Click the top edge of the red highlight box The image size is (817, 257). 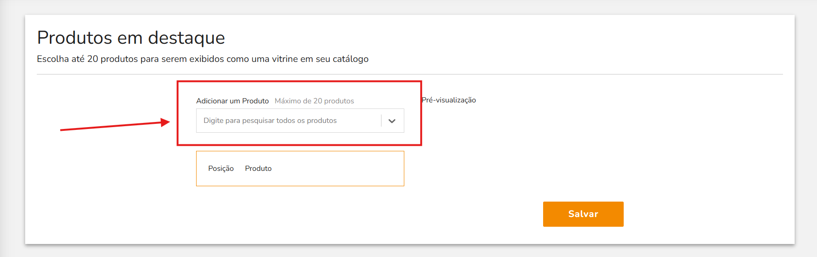[x=299, y=81]
